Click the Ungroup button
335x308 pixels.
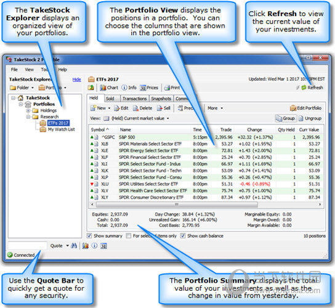[x=310, y=118]
